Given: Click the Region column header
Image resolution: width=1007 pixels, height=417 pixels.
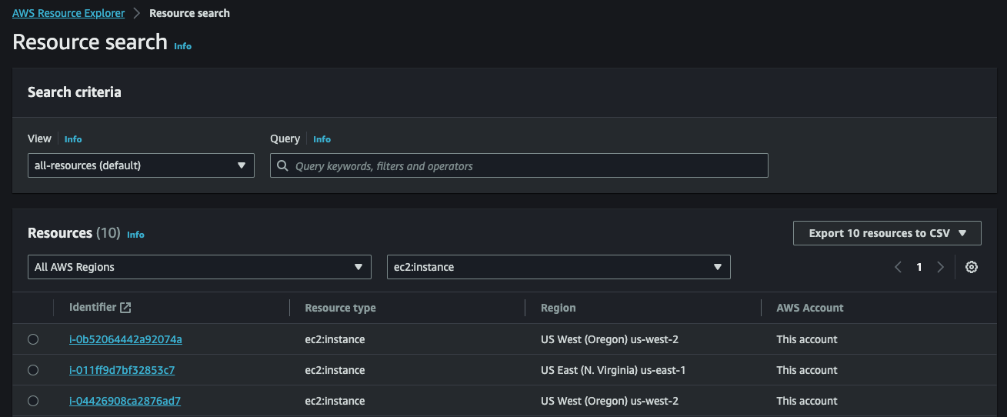Looking at the screenshot, I should tap(559, 308).
